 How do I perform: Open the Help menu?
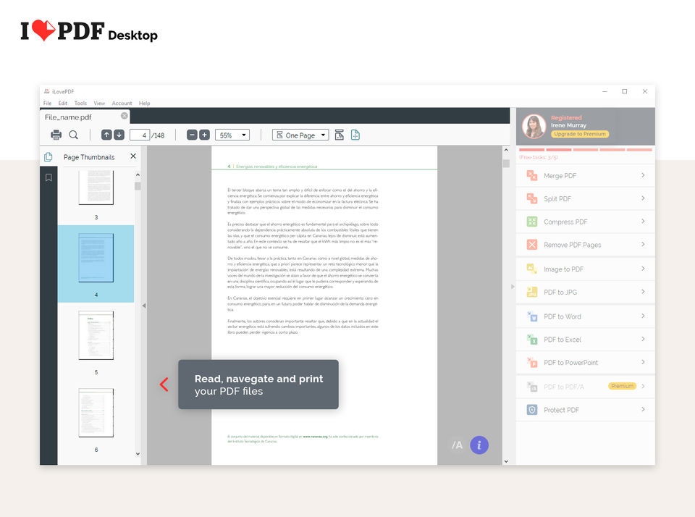click(x=145, y=103)
